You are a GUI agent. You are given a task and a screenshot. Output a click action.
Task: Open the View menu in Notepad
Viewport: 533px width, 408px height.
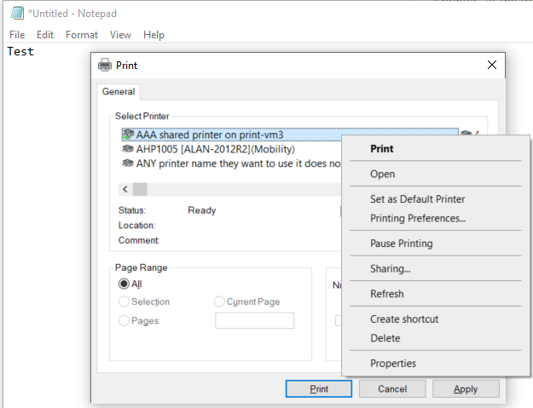120,35
